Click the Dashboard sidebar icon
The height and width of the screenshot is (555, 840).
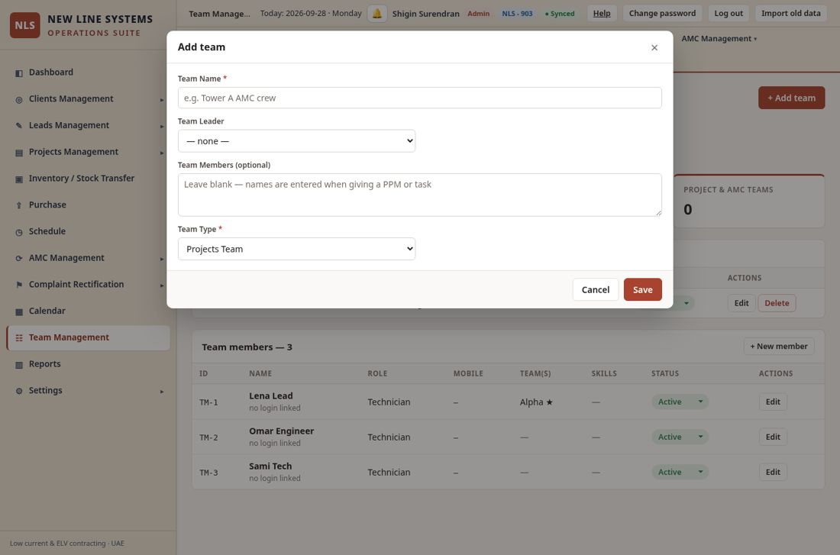click(19, 73)
